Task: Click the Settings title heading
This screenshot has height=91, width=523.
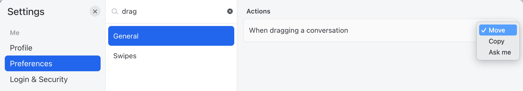Action: [26, 12]
